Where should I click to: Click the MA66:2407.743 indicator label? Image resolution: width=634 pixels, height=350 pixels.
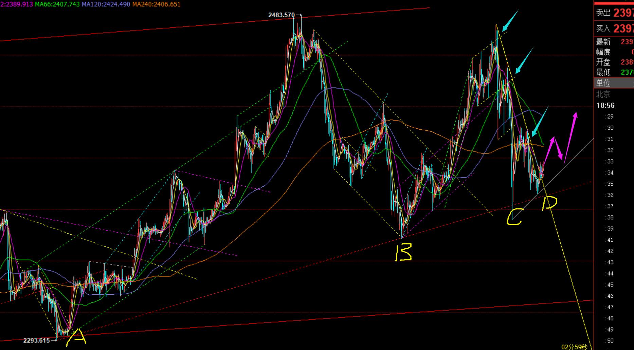click(x=57, y=4)
